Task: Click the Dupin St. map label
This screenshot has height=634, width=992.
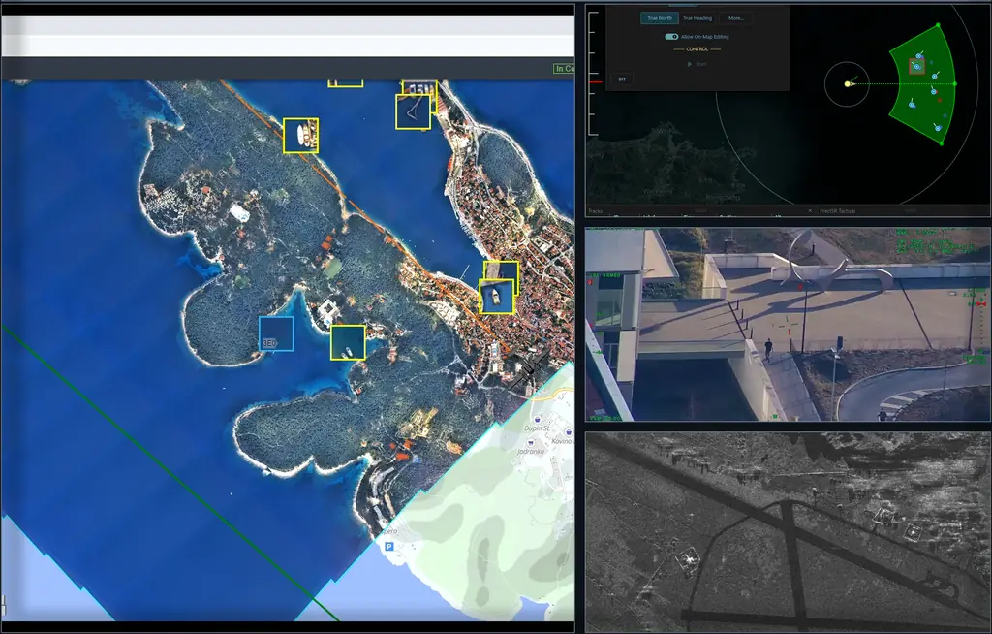Action: point(537,428)
